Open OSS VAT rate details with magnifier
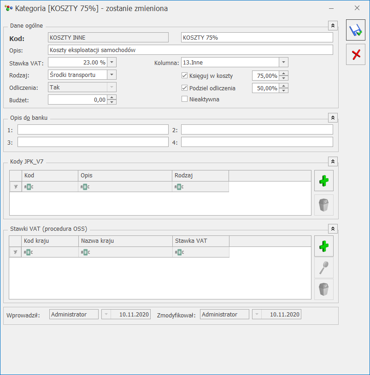Viewport: 370px width, 375px height. (x=324, y=268)
